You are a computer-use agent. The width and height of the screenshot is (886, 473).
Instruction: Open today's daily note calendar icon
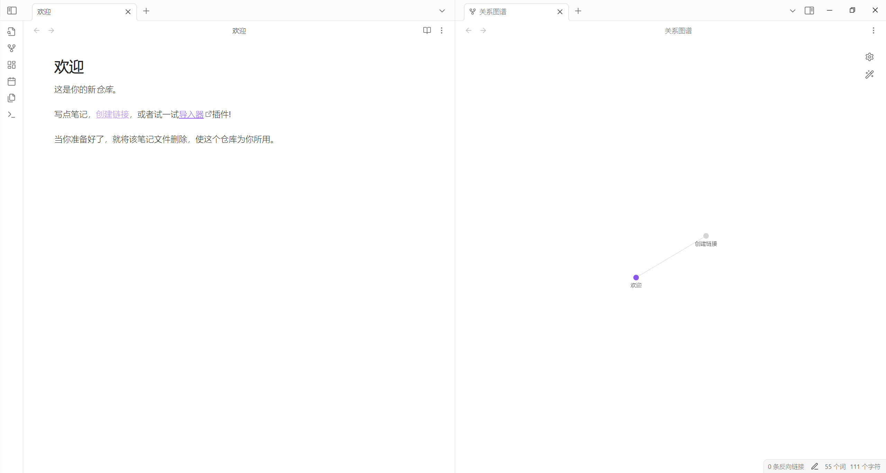[11, 82]
